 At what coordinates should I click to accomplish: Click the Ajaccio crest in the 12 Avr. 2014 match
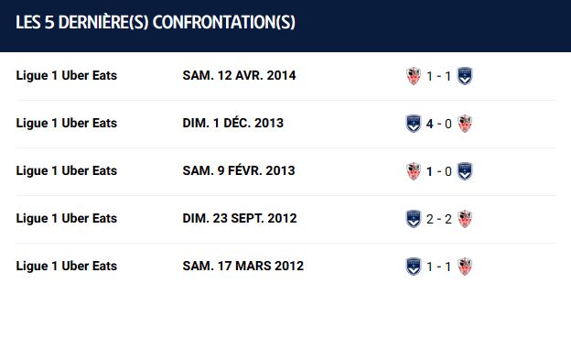(x=414, y=76)
